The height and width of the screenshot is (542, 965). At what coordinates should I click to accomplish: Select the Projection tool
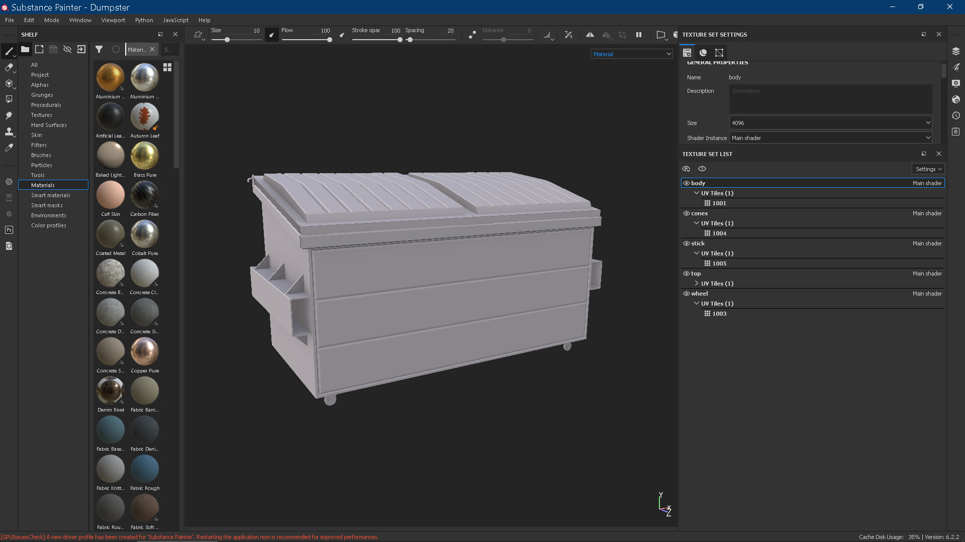coord(9,83)
